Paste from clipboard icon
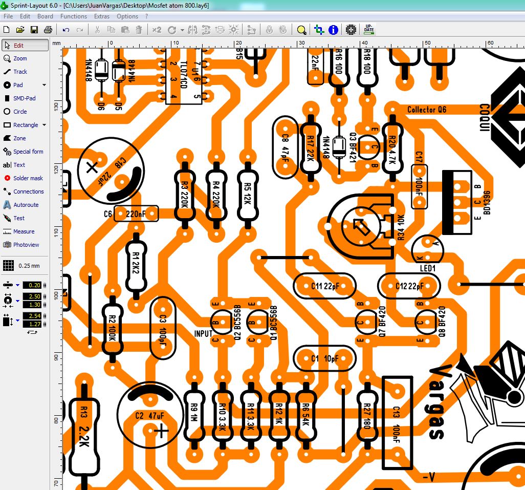The width and height of the screenshot is (525, 490). (125, 30)
